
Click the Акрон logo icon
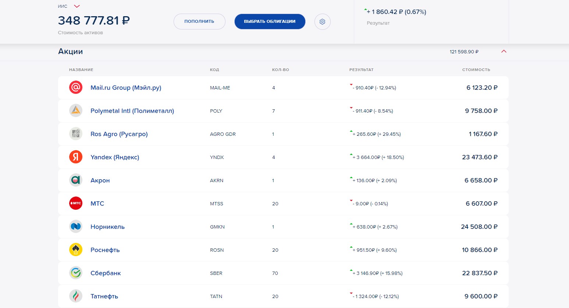click(x=76, y=180)
